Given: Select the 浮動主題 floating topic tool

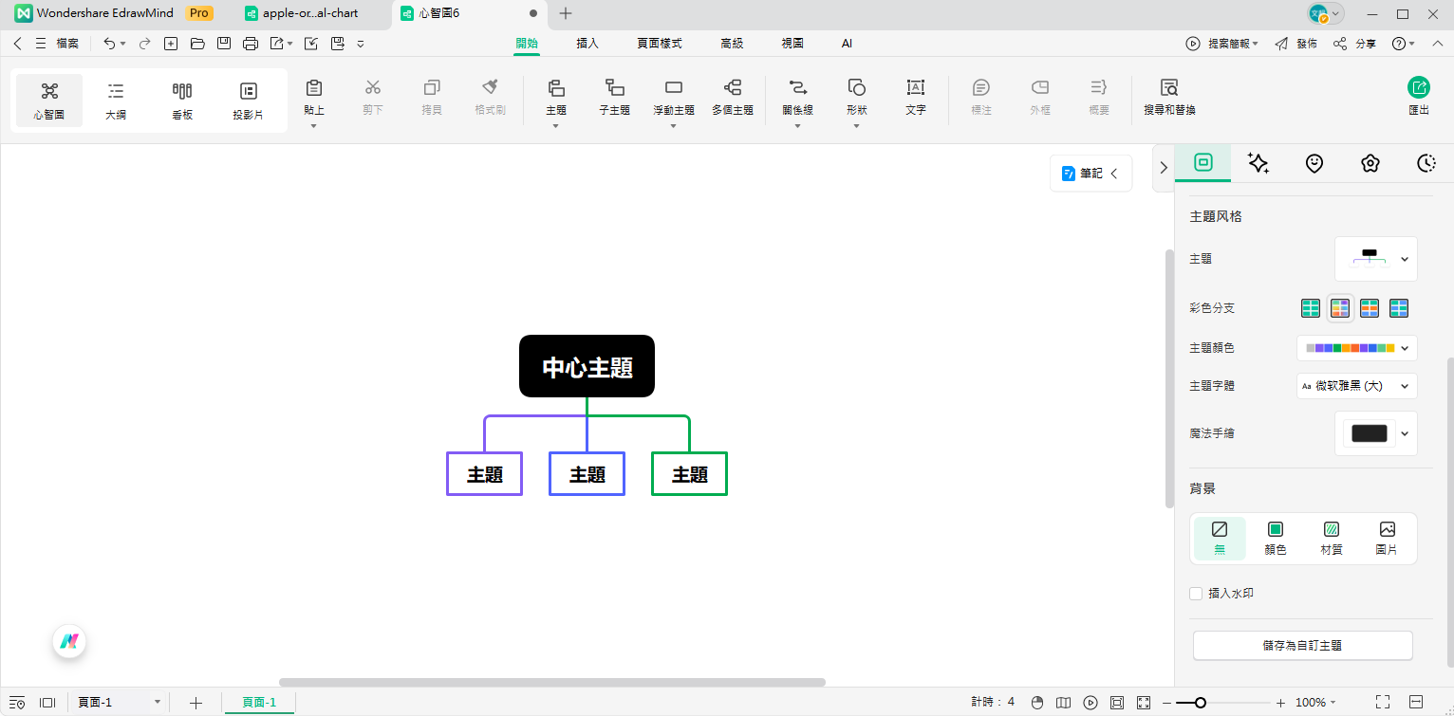Looking at the screenshot, I should (x=673, y=88).
